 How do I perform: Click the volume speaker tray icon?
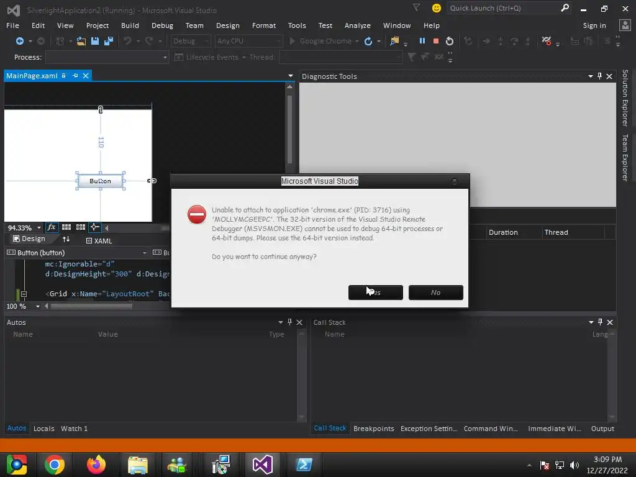(x=575, y=465)
